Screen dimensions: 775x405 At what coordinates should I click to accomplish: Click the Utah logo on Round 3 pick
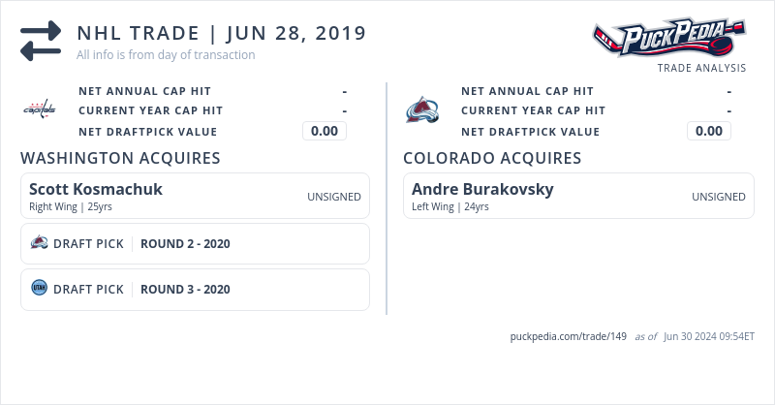40,289
